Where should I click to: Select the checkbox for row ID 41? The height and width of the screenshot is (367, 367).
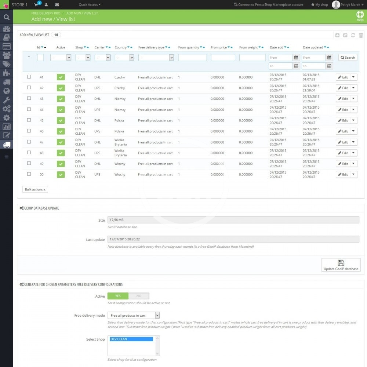pos(29,77)
